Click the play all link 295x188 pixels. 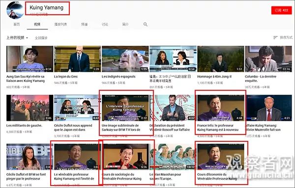pos(41,38)
